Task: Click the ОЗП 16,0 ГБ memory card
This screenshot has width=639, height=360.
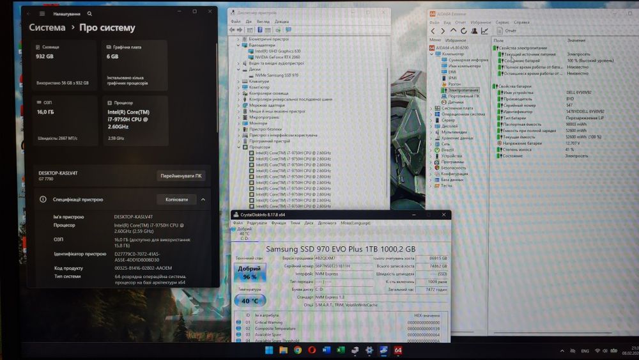Action: click(65, 121)
